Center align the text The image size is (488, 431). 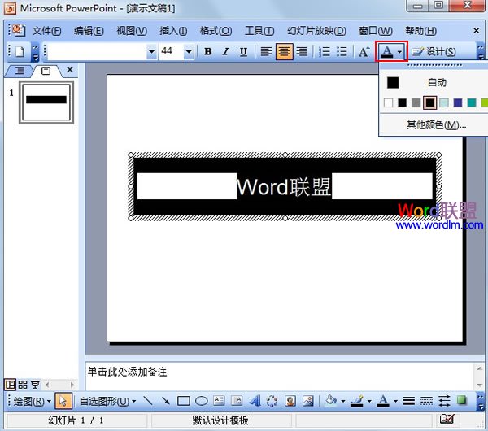(x=284, y=51)
